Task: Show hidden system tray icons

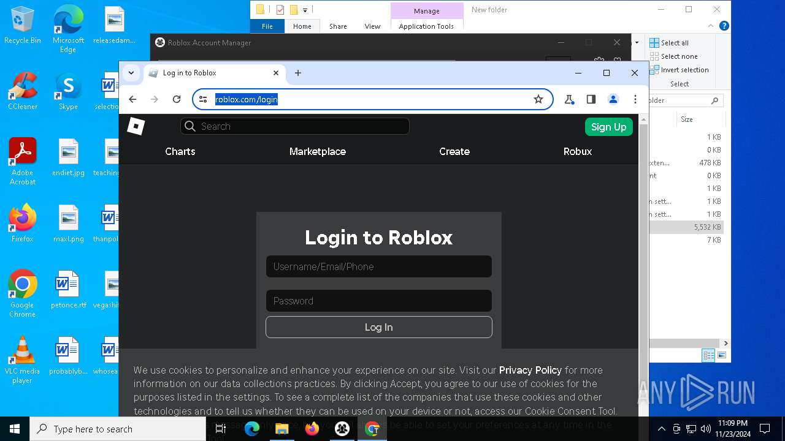Action: 661,429
